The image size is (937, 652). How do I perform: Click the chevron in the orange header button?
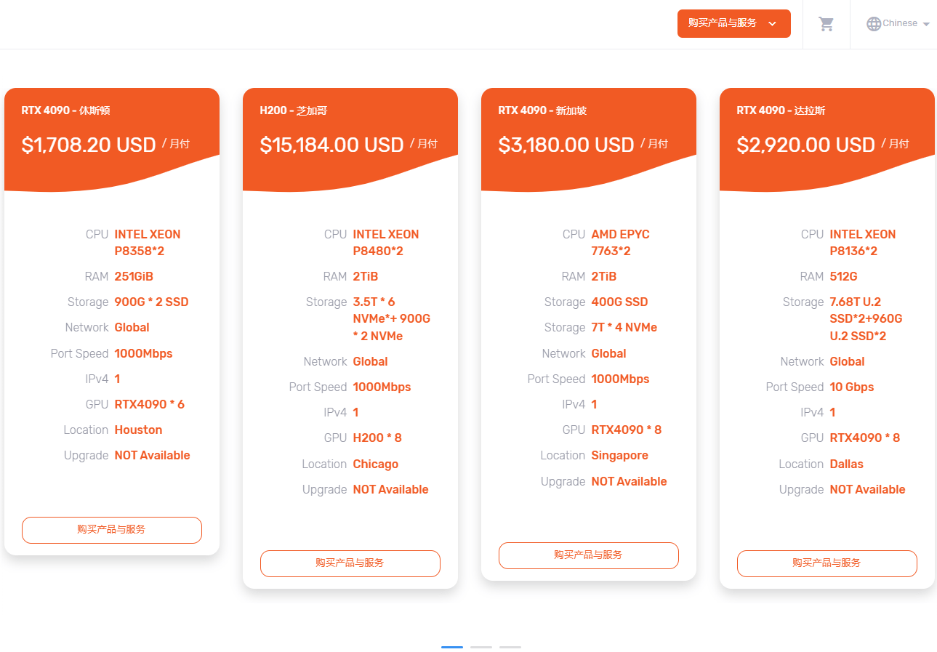click(x=772, y=24)
